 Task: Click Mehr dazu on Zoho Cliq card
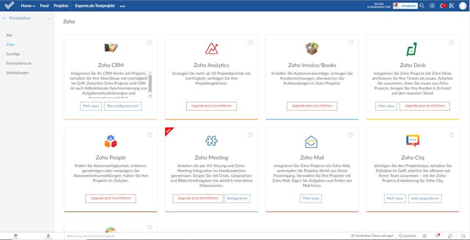click(x=395, y=199)
